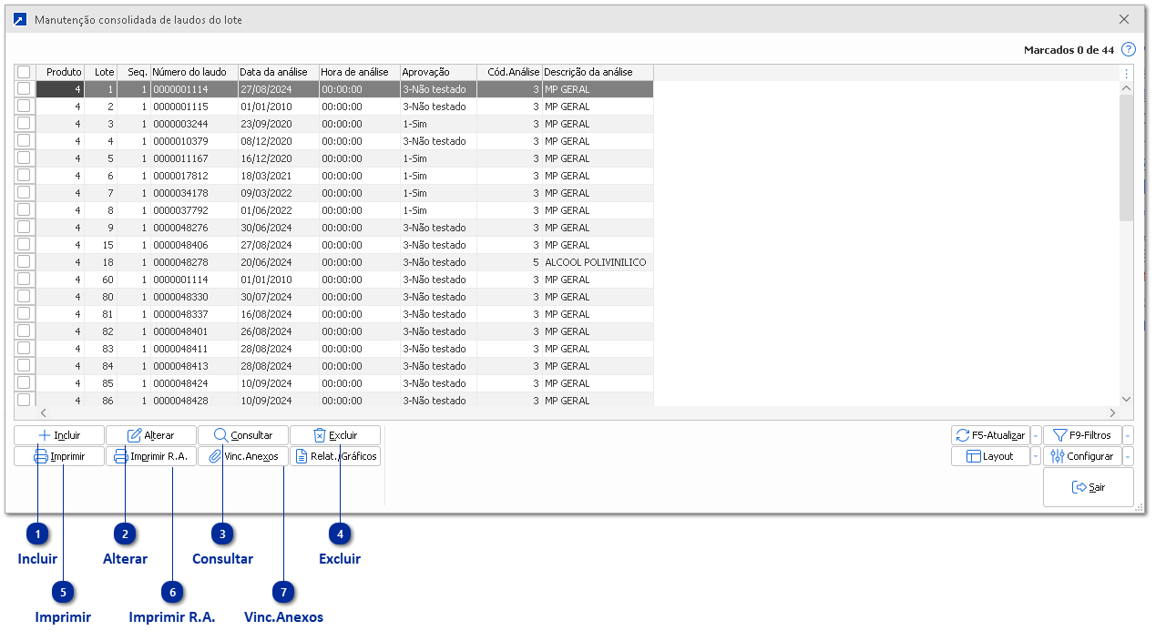Screen dimensions: 1166x641
Task: Click the app icon in the title bar
Action: [x=20, y=19]
